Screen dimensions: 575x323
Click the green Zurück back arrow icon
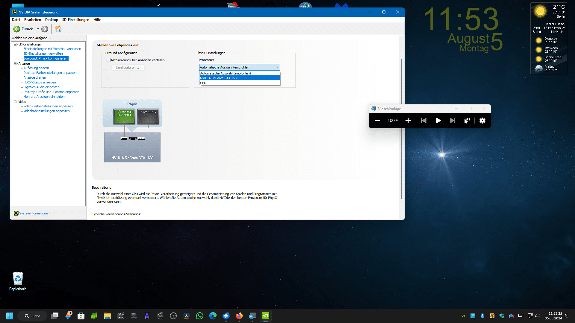coord(17,29)
